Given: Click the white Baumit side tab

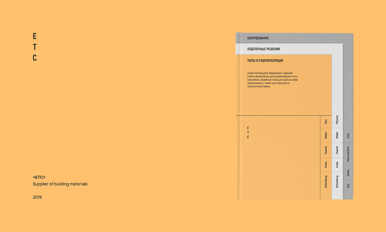Looking at the screenshot, I should pyautogui.click(x=337, y=150).
